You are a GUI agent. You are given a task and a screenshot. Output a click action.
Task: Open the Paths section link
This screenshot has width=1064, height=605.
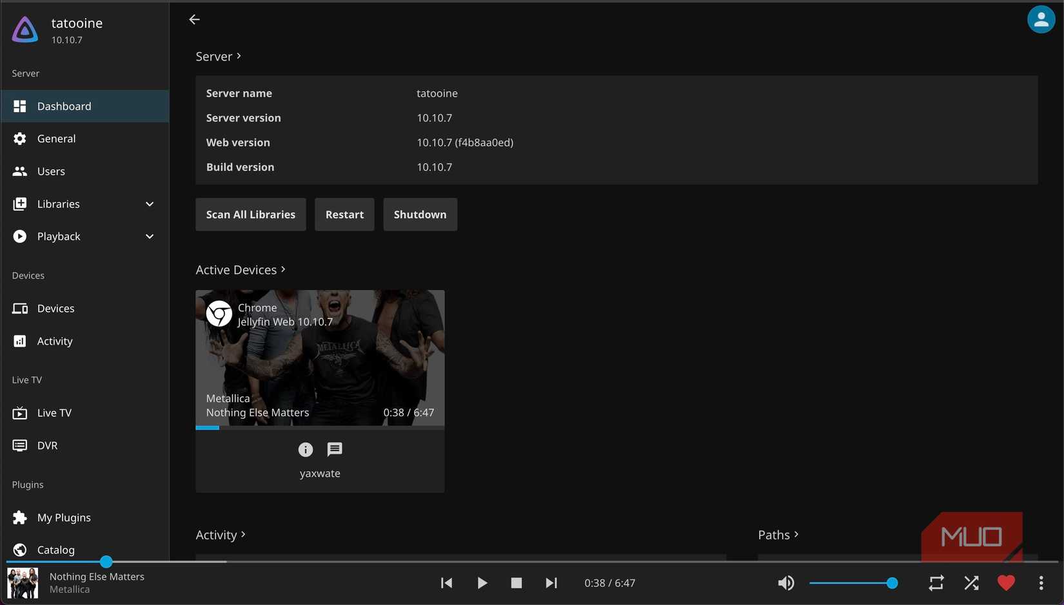[x=778, y=535]
